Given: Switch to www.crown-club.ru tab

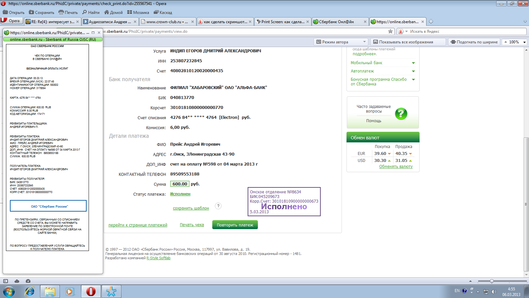Looking at the screenshot, I should pyautogui.click(x=167, y=22).
